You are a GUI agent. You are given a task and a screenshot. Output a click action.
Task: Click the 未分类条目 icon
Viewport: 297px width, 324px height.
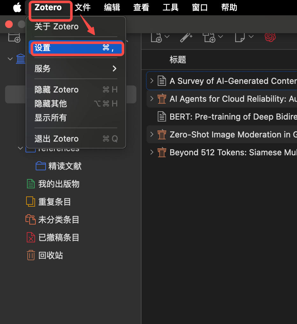(31, 219)
